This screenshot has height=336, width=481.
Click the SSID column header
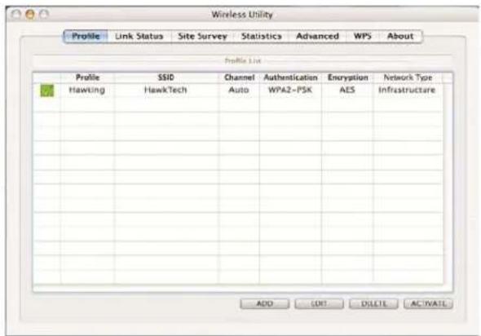166,77
